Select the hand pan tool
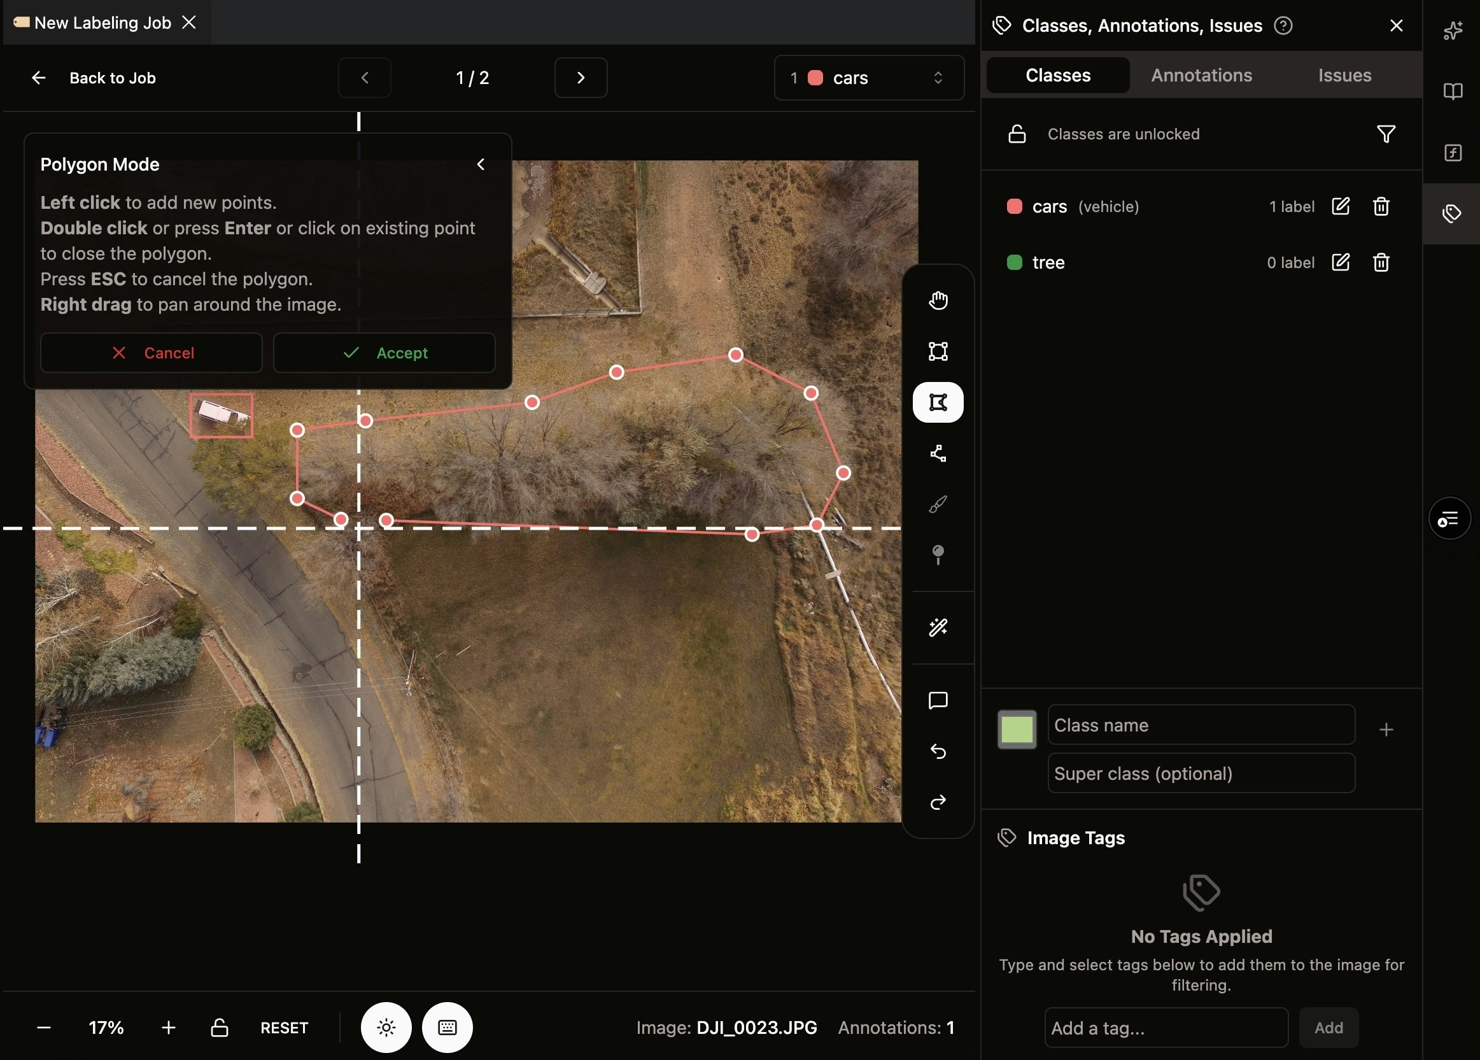This screenshot has width=1480, height=1060. pos(938,301)
